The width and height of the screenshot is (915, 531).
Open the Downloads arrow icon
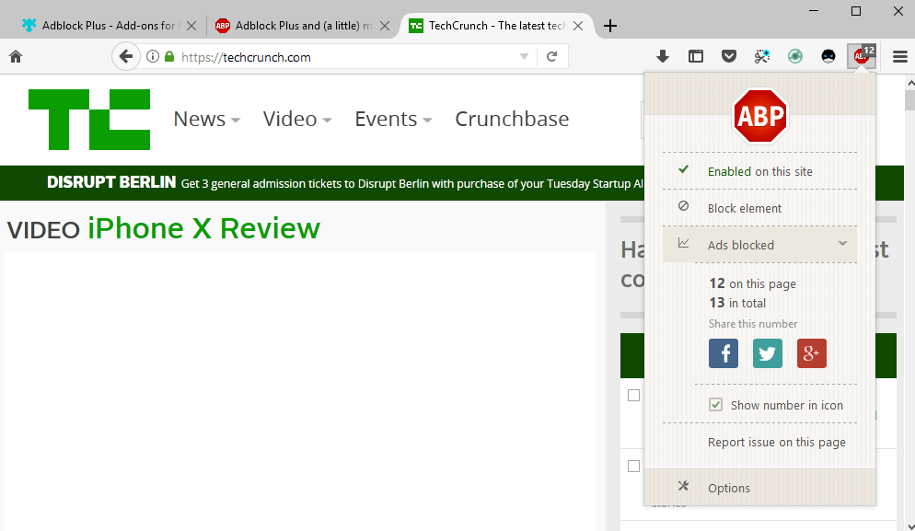[663, 57]
